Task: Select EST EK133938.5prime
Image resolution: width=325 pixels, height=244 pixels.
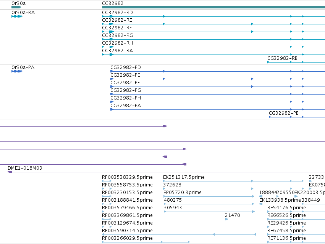Action: click(280, 200)
